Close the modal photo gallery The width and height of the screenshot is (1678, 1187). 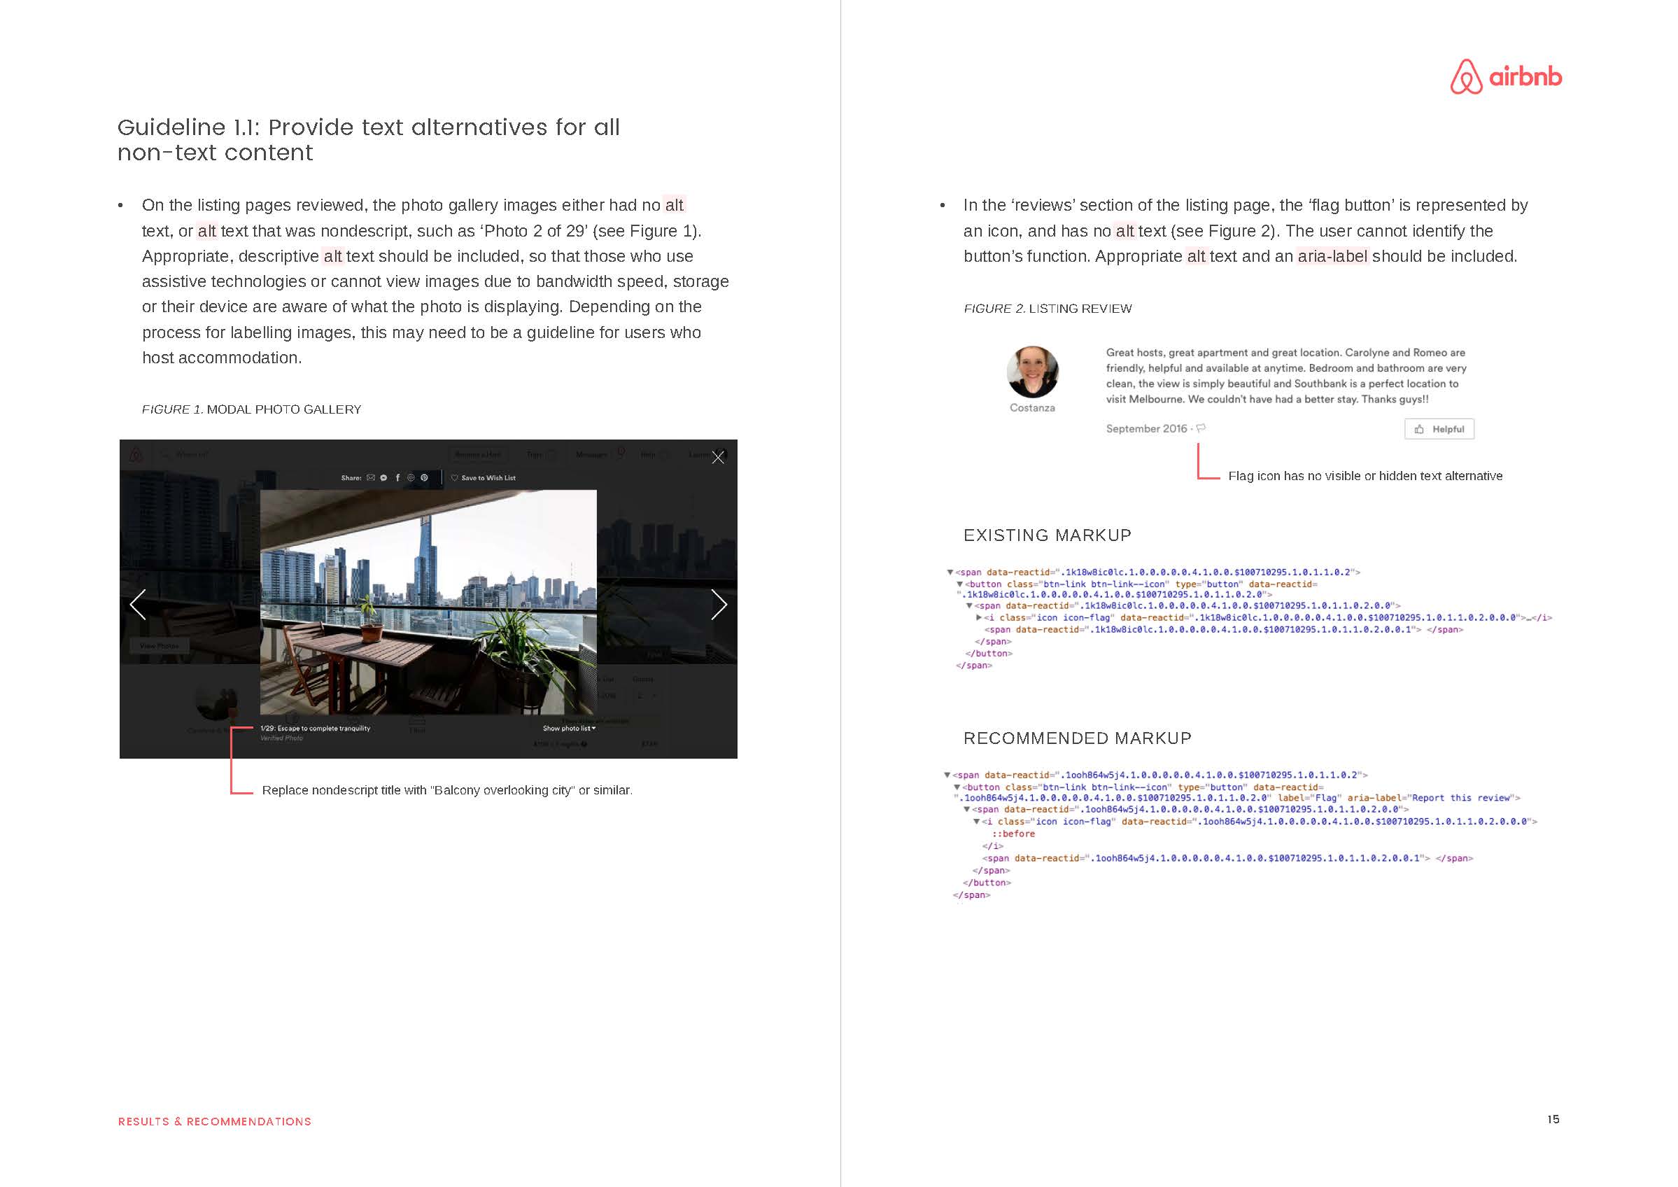(x=719, y=458)
